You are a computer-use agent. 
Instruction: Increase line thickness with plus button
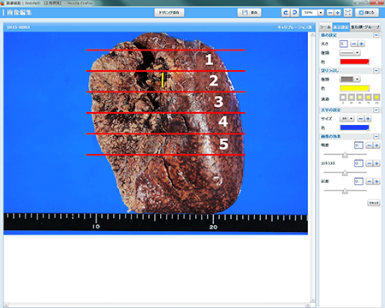pos(361,44)
